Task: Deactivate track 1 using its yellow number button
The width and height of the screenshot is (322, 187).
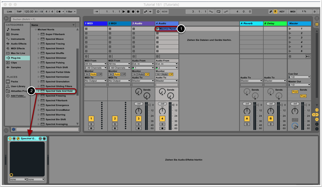Action: [91, 119]
